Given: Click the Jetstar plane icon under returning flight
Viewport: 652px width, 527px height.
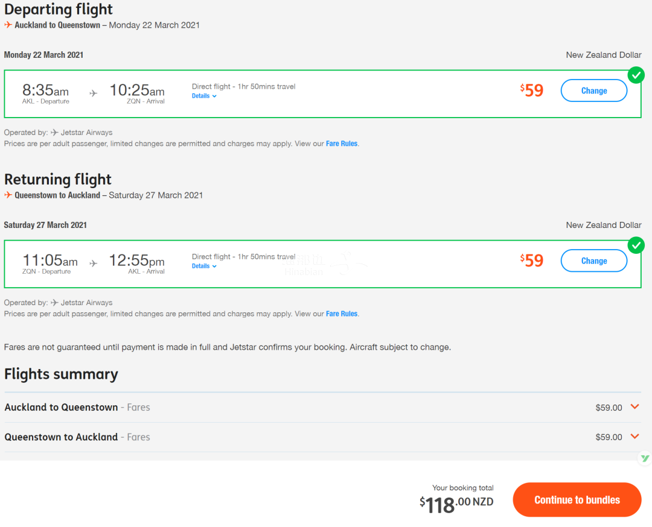Looking at the screenshot, I should pos(55,303).
